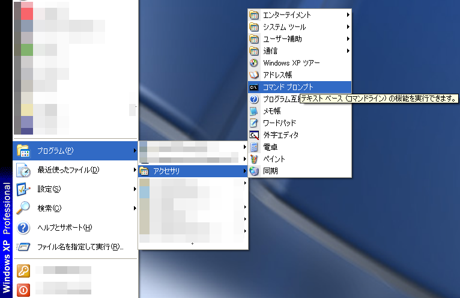Expand the 設定(S) submenu arrow
The image size is (460, 298).
pyautogui.click(x=135, y=189)
